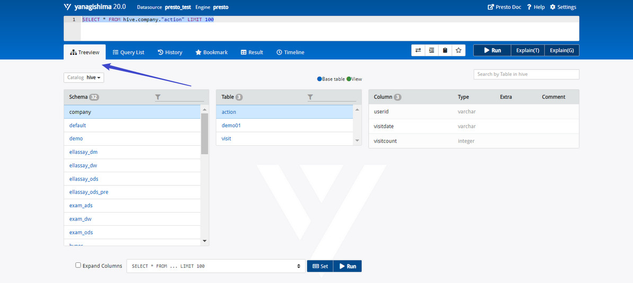Open the Timeline tab
This screenshot has width=633, height=283.
pos(290,52)
